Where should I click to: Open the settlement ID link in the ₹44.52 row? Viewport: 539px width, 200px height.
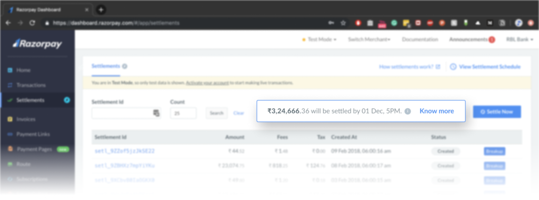pyautogui.click(x=124, y=151)
